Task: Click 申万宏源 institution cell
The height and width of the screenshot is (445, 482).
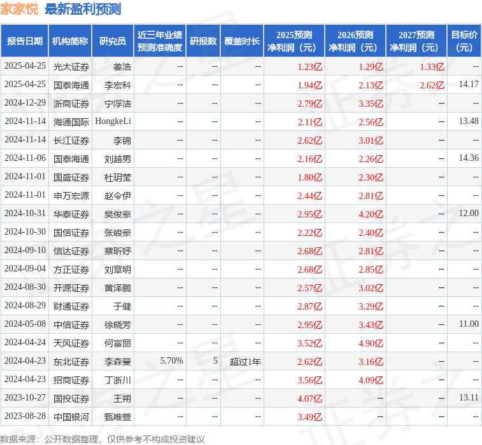Action: tap(71, 196)
